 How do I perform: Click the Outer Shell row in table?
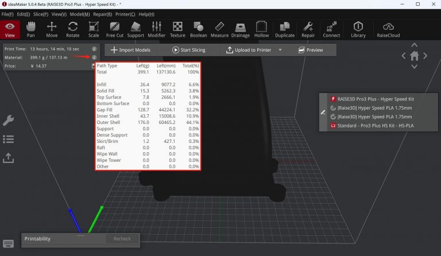click(148, 122)
